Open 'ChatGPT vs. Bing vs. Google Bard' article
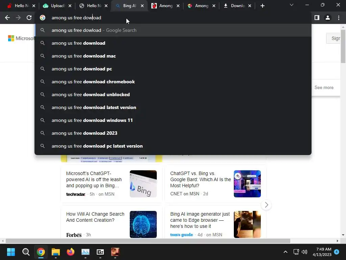 (x=200, y=179)
